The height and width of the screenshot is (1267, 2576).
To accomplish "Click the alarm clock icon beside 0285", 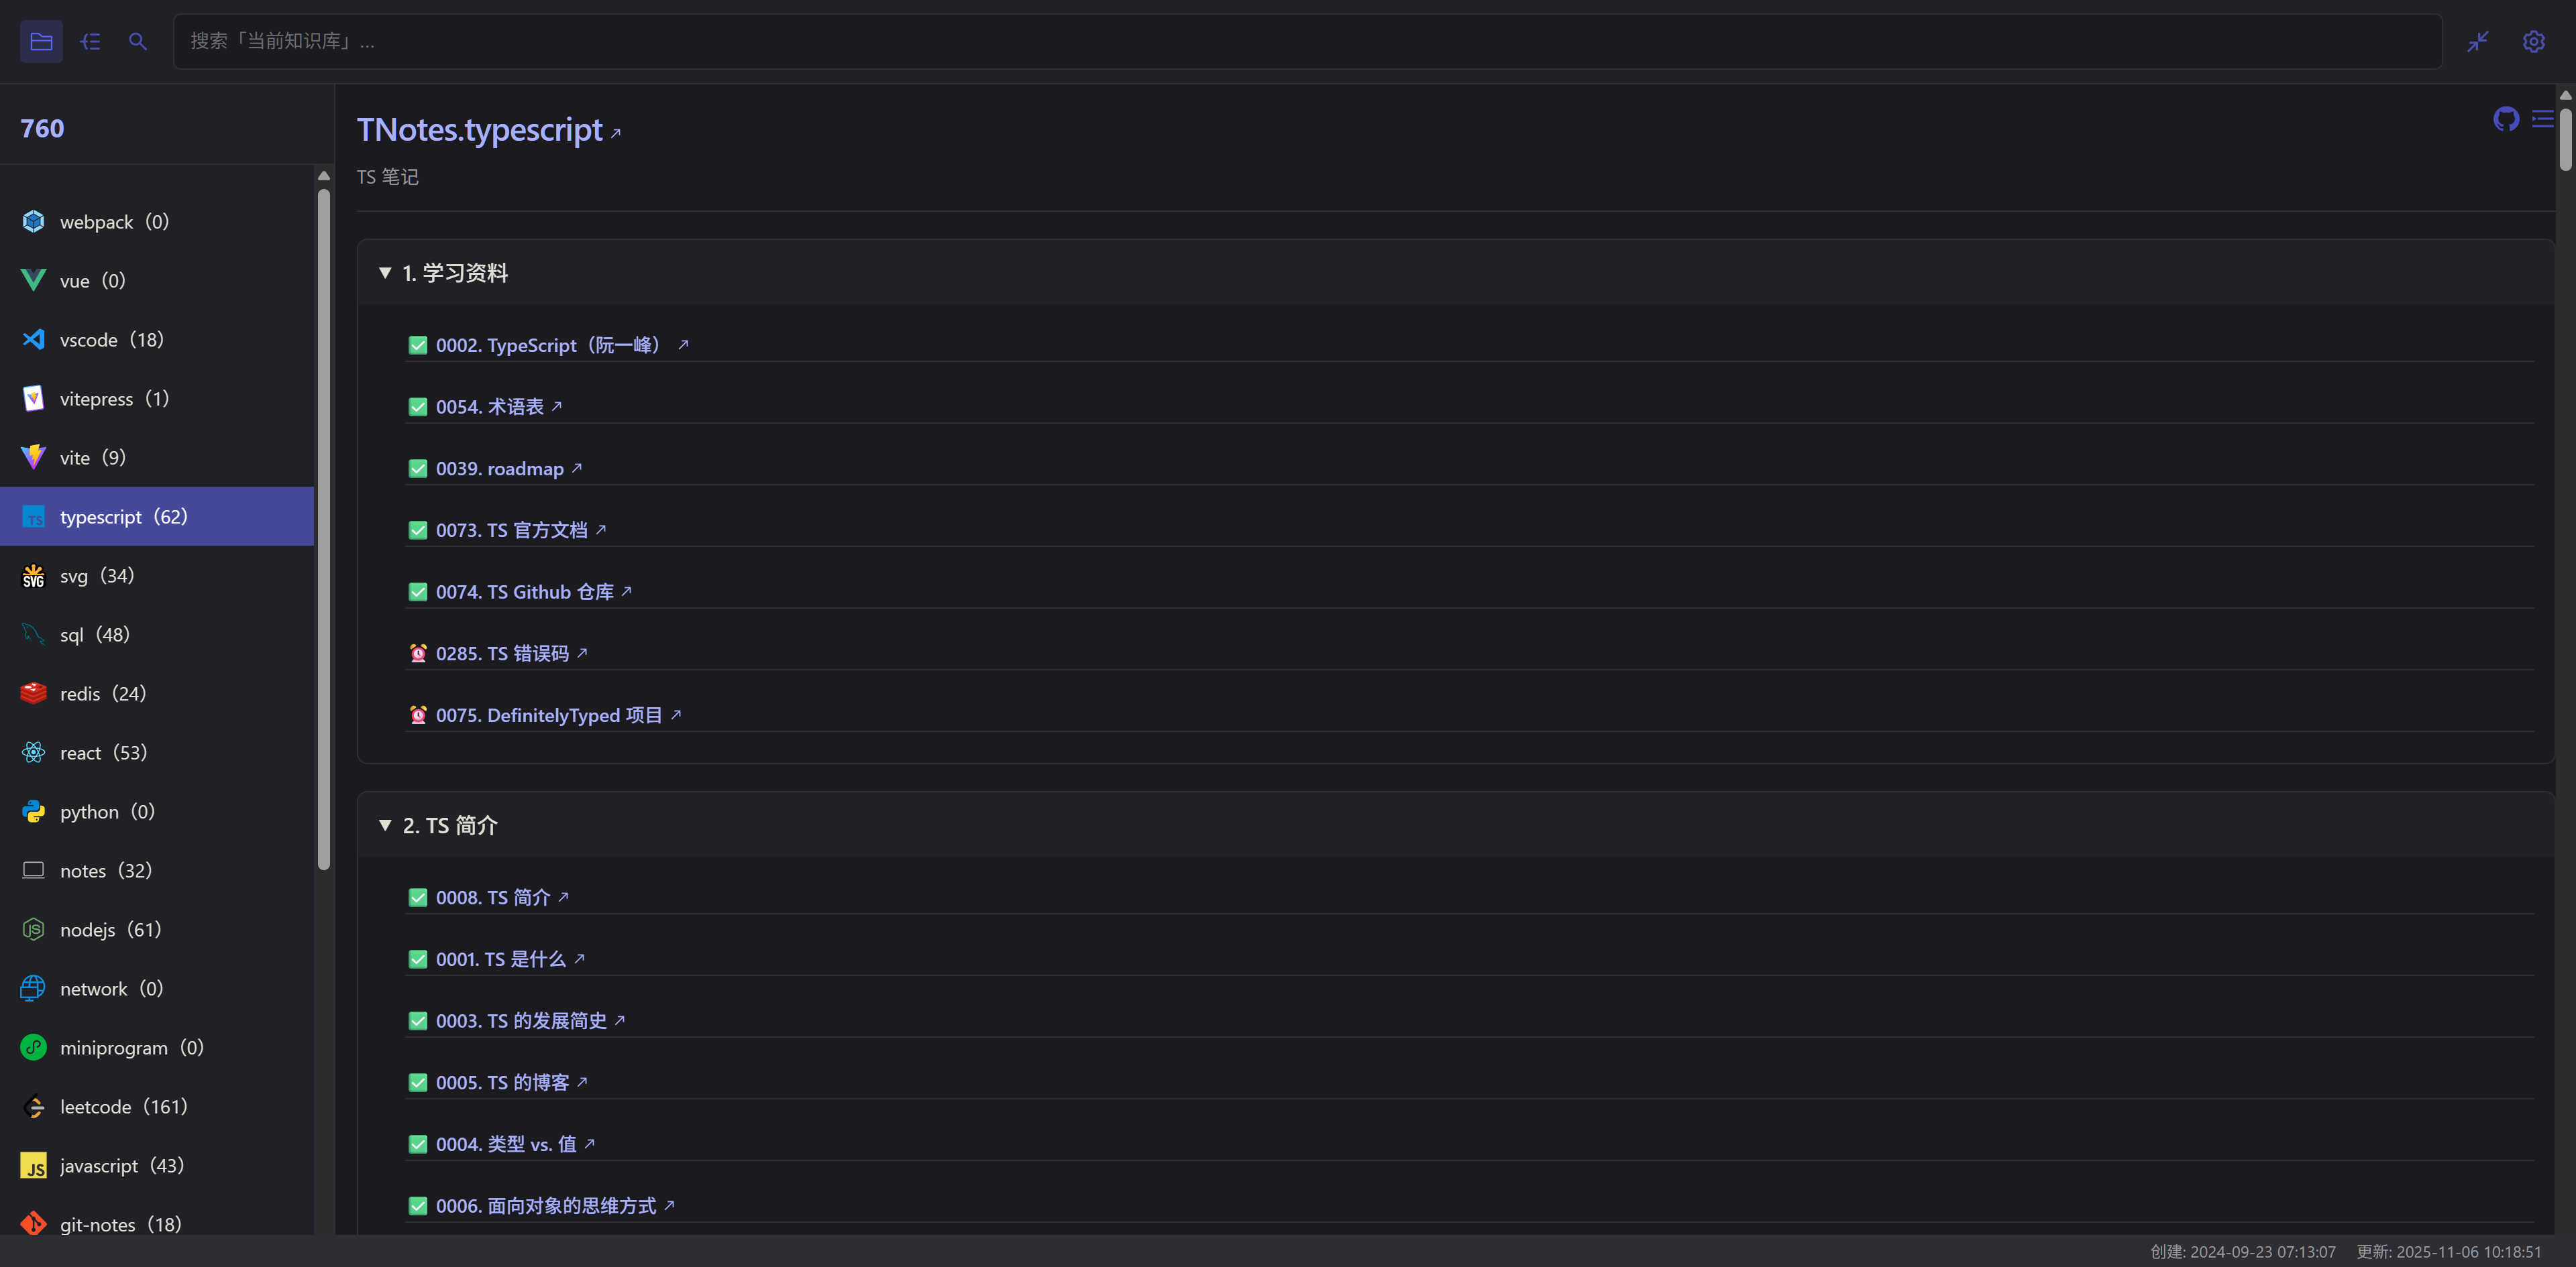I will click(x=418, y=654).
